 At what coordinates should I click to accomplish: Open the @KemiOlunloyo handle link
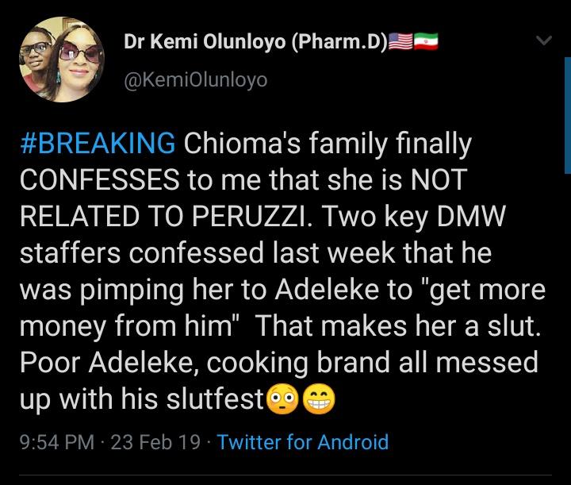coord(196,79)
